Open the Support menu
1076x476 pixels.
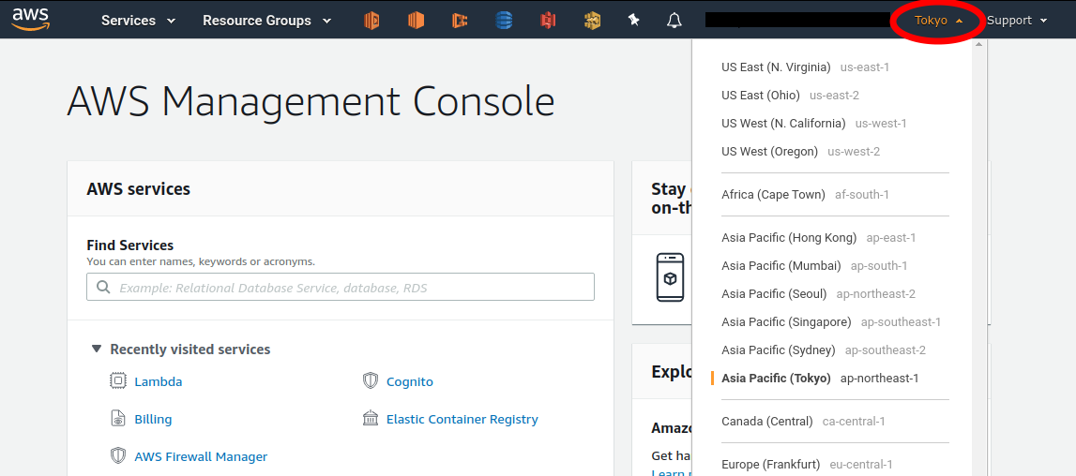point(1017,21)
